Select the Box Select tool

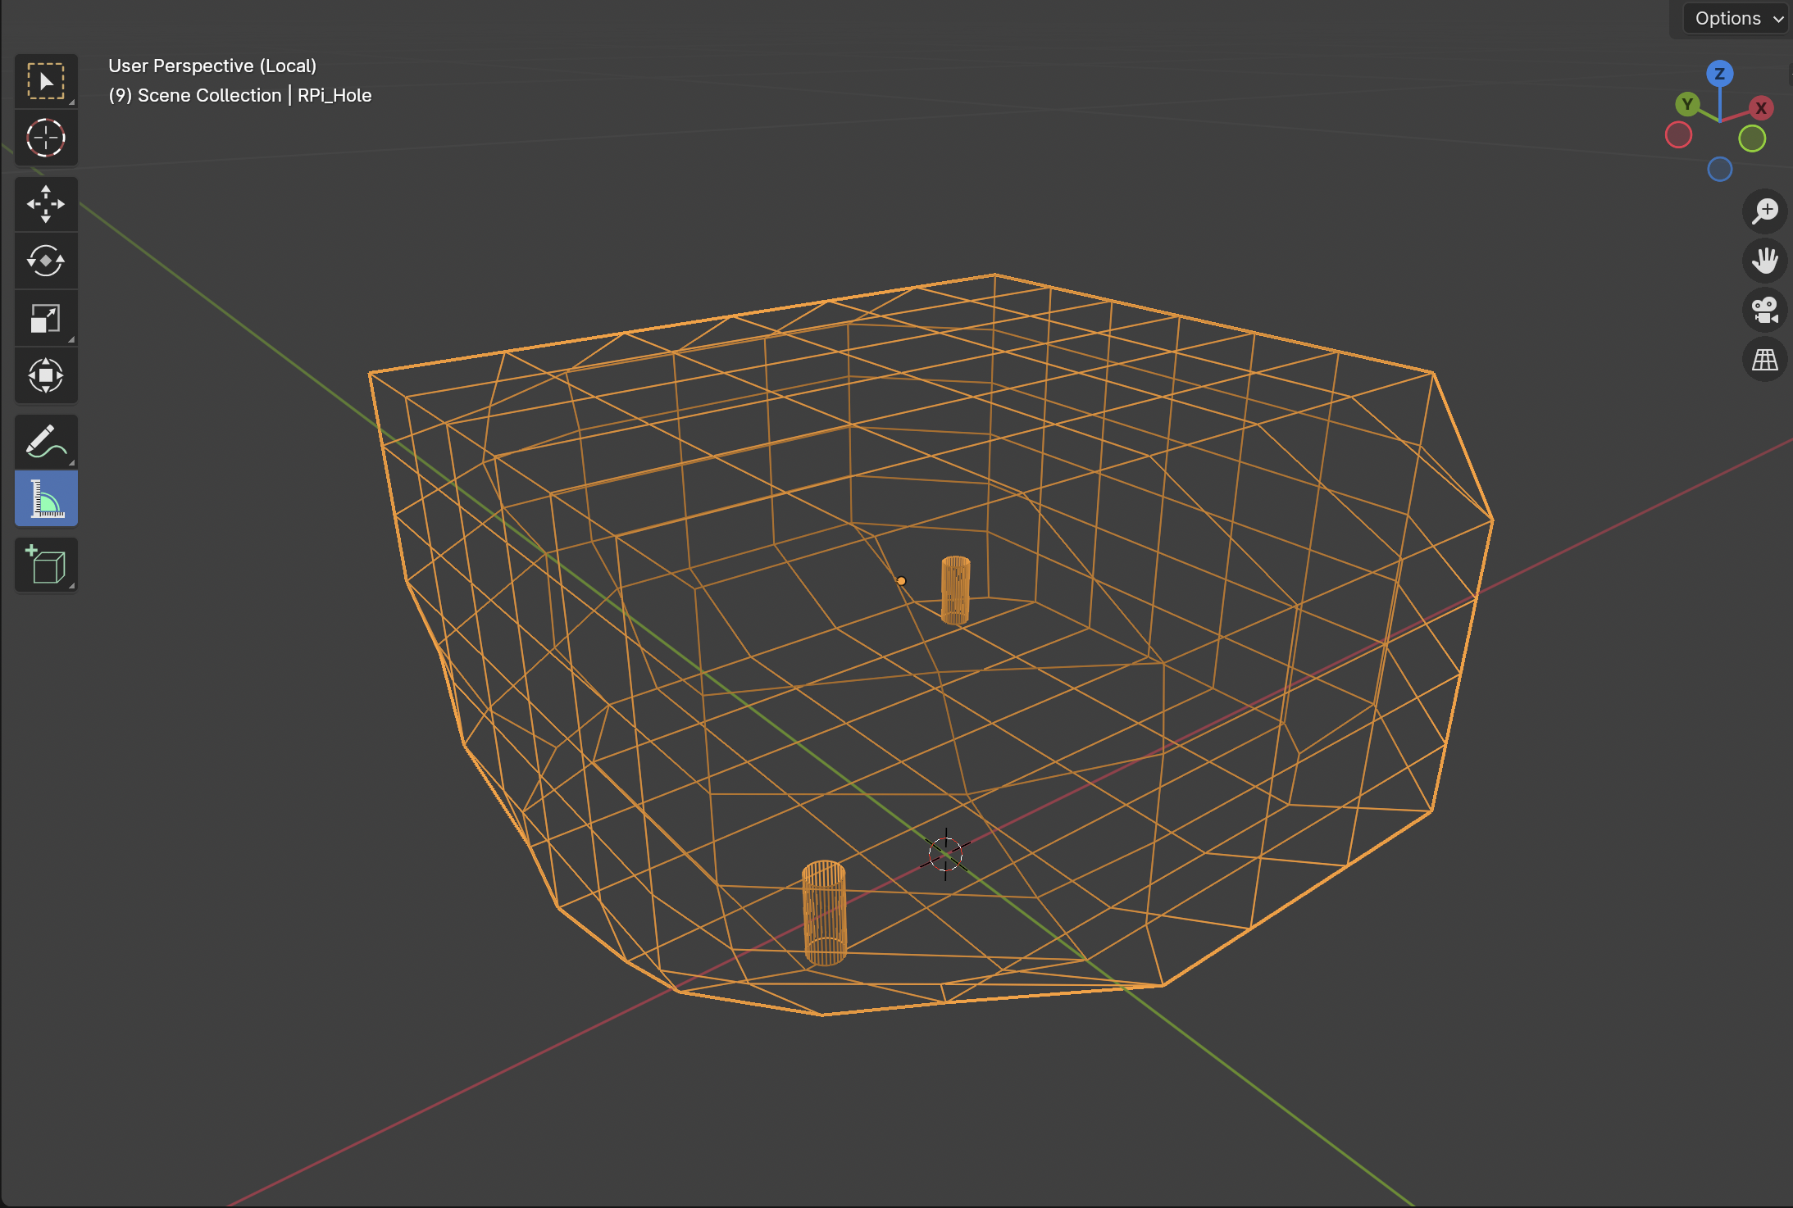pos(45,79)
